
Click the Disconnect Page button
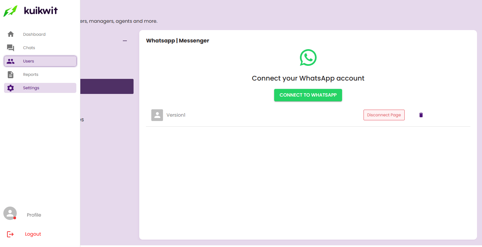384,115
